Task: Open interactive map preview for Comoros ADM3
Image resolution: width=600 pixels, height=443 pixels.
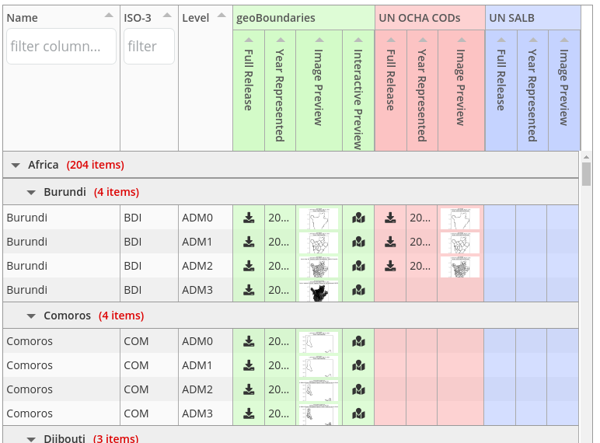Action: [358, 413]
